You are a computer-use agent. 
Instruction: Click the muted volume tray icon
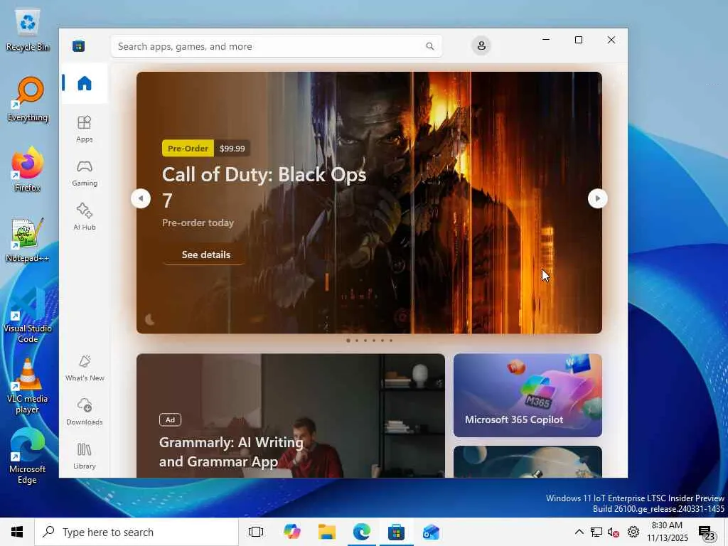tap(614, 532)
